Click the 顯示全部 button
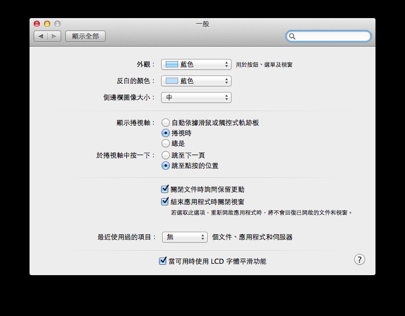Viewport: 405px width, 316px height. click(x=85, y=36)
